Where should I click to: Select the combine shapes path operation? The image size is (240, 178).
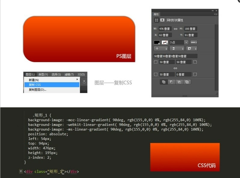click(164, 82)
